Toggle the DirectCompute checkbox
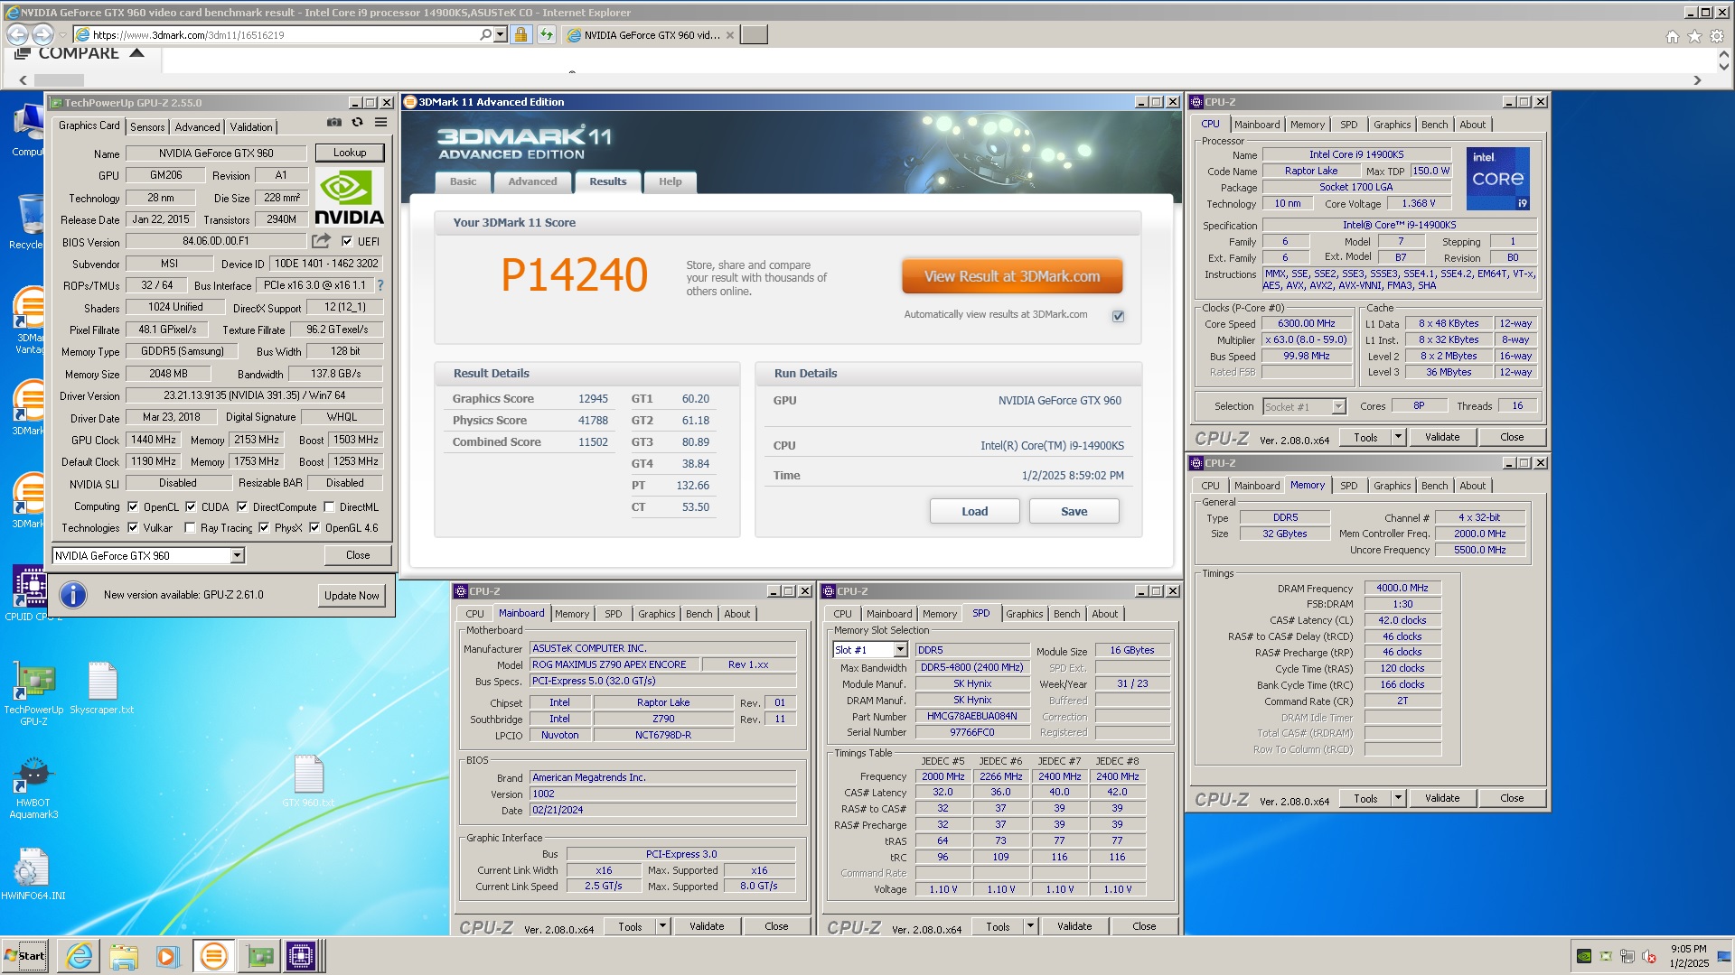 [242, 506]
